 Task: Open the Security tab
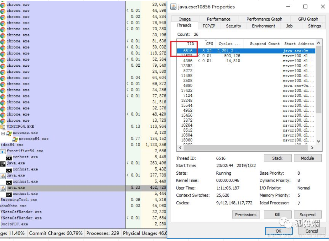click(233, 26)
